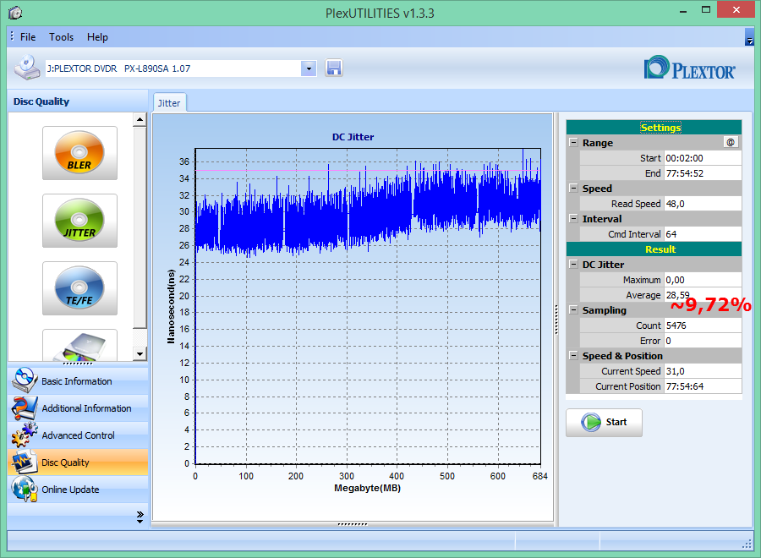This screenshot has width=761, height=558.
Task: Collapse the DC Jitter result group
Action: coord(573,264)
